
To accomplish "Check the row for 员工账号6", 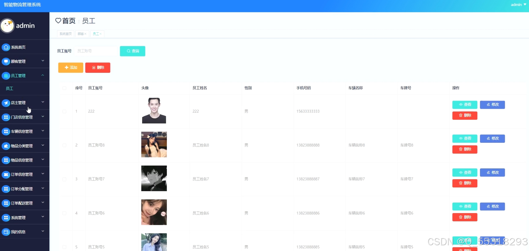I will tap(64, 213).
